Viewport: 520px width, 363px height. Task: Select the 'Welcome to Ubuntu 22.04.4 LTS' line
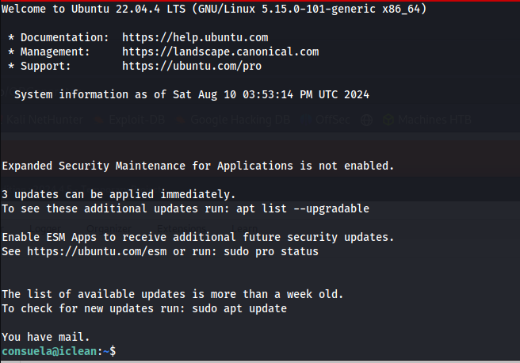214,9
